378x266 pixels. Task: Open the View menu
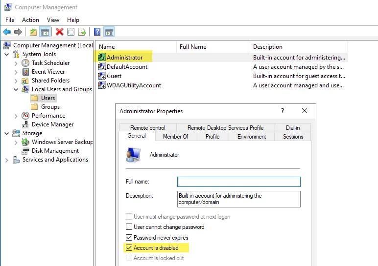point(53,20)
